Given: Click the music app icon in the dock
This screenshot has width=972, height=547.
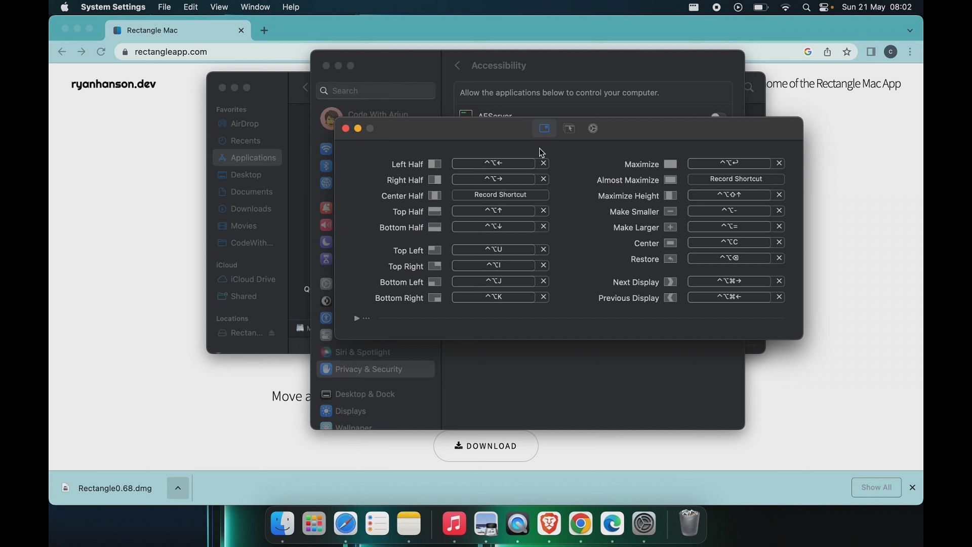Looking at the screenshot, I should coord(454,524).
